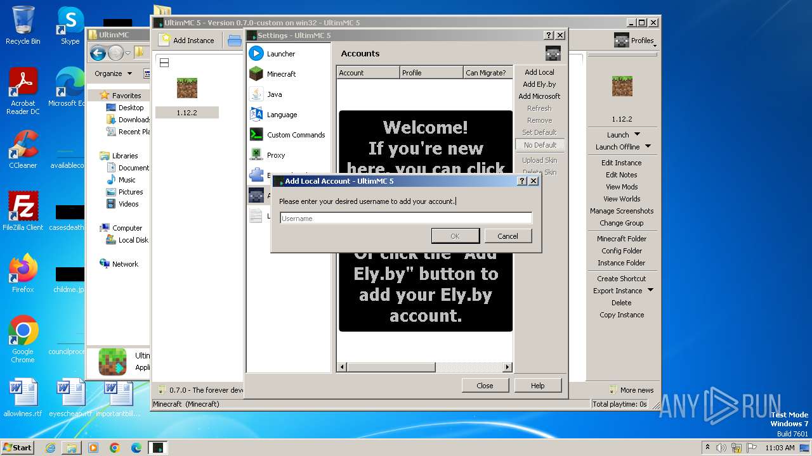Click Minecraft Folder button
This screenshot has height=456, width=812.
pyautogui.click(x=622, y=239)
